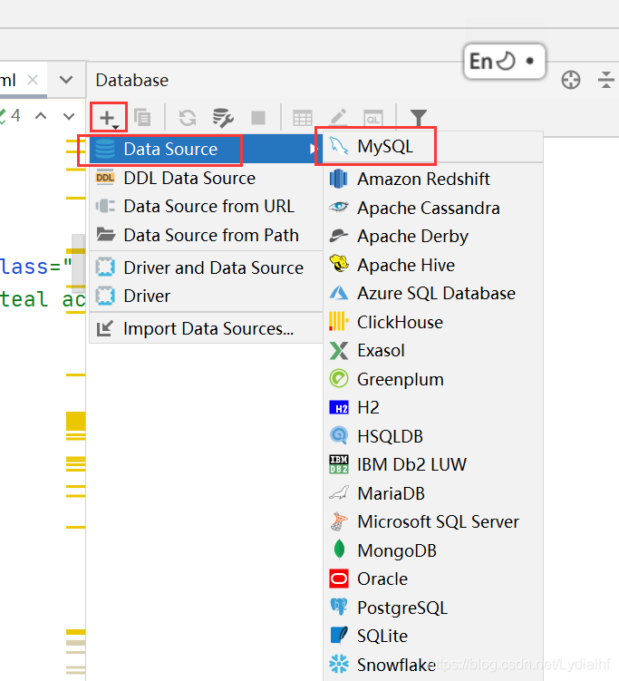Click the Stop square toolbar icon
The height and width of the screenshot is (681, 619).
pyautogui.click(x=258, y=117)
